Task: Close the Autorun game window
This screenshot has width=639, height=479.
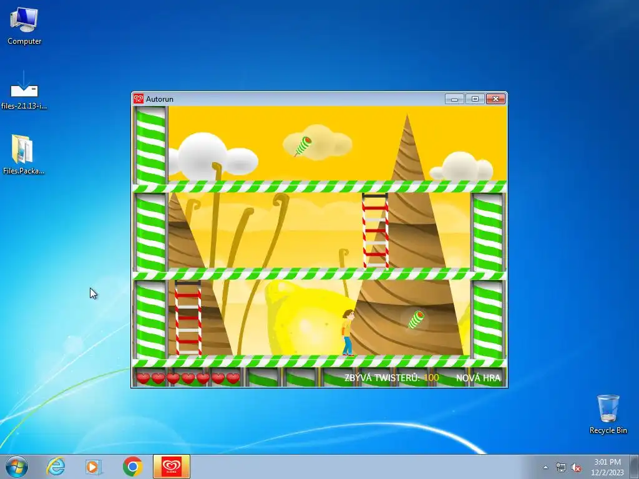Action: (495, 99)
